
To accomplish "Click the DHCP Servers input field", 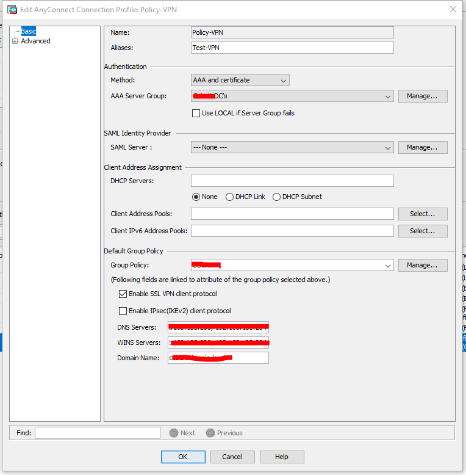I will coord(292,181).
